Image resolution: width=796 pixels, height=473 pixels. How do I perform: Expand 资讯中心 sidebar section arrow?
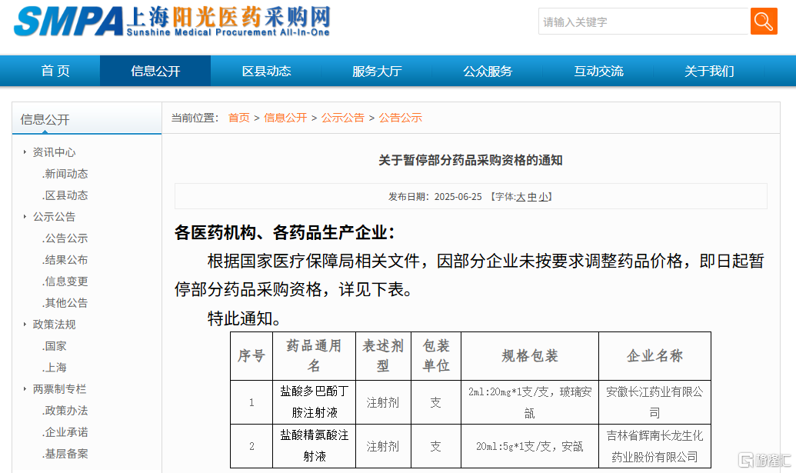click(25, 152)
